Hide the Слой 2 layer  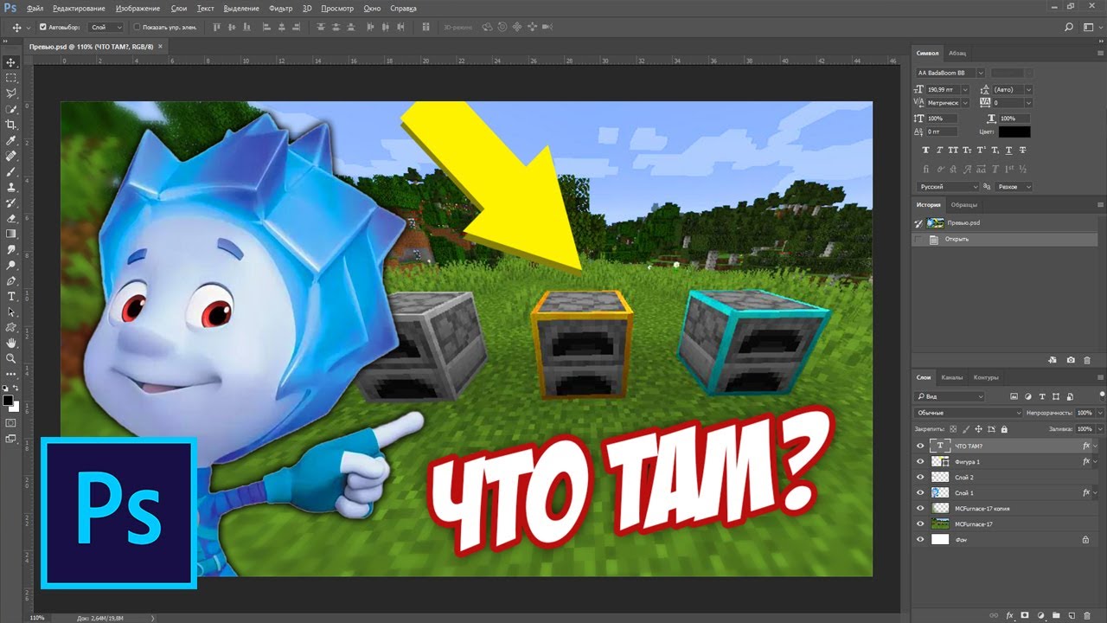click(920, 478)
